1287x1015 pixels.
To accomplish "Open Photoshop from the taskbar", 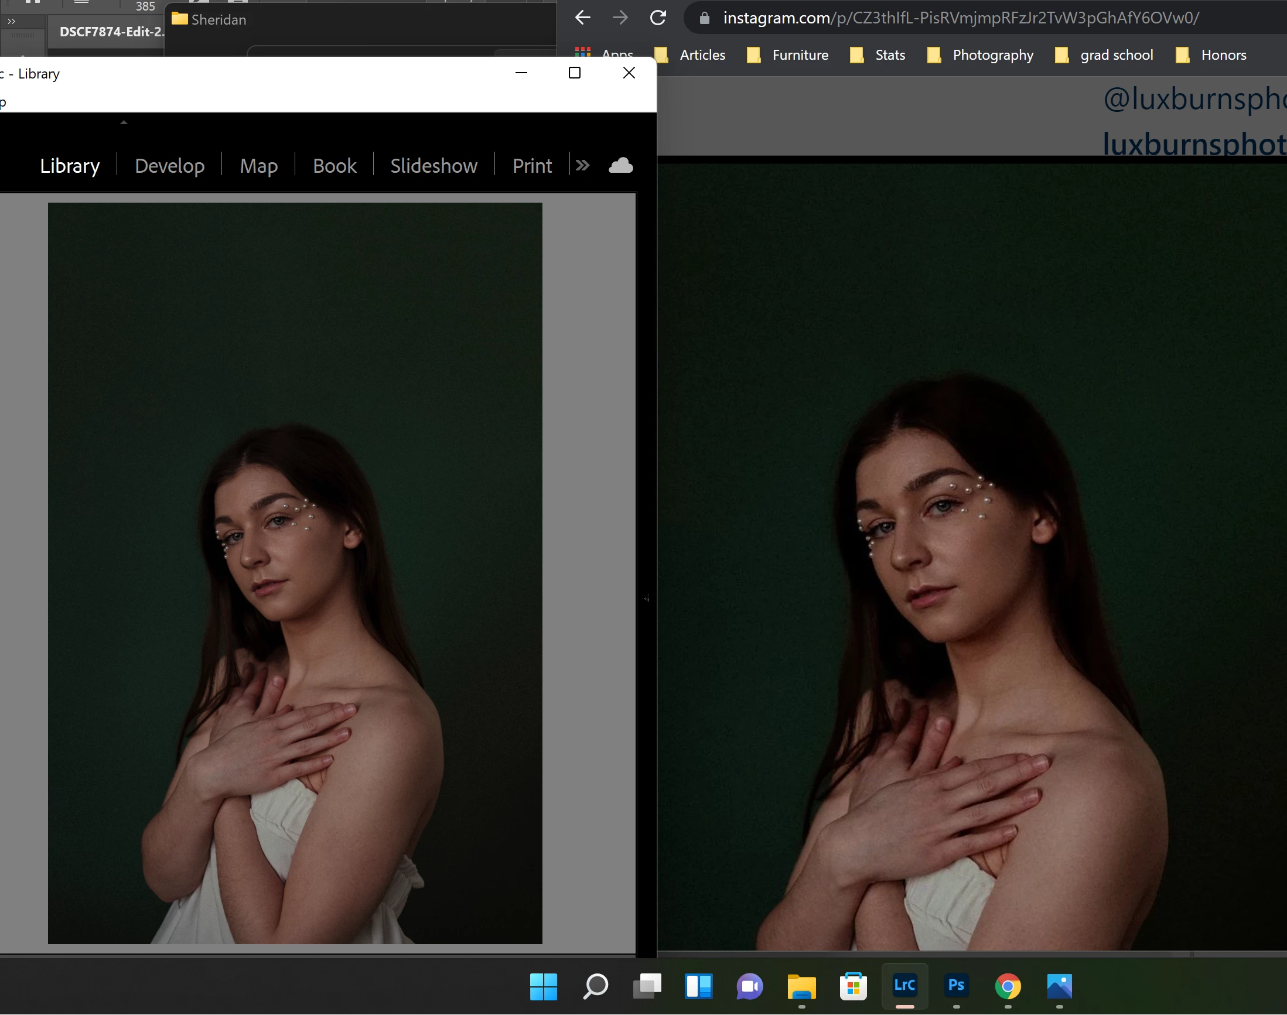I will pos(956,986).
